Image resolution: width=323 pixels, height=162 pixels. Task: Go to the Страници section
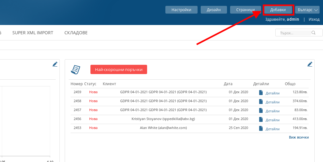click(x=245, y=10)
